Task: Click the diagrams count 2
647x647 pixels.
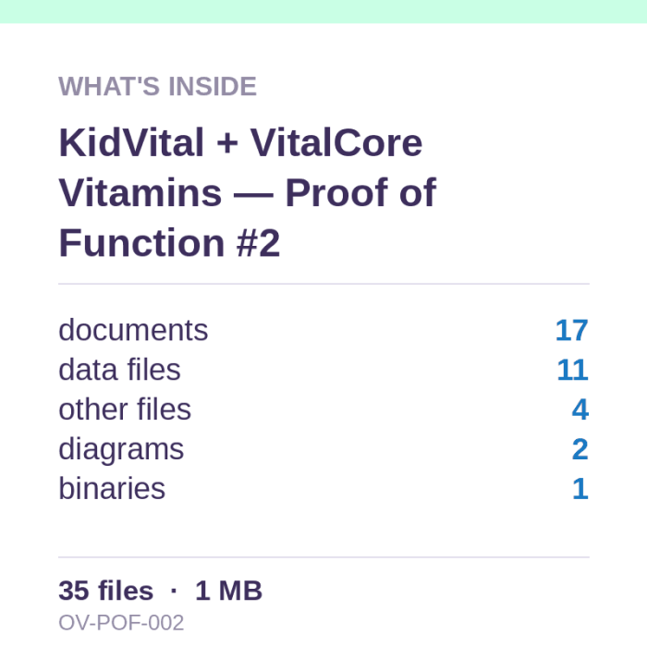Action: [580, 449]
